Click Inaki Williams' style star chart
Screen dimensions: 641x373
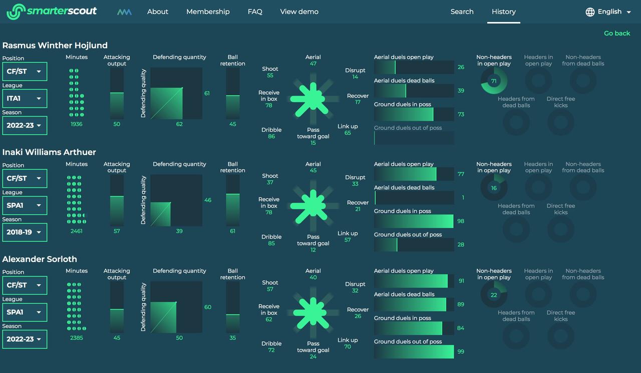(x=313, y=205)
